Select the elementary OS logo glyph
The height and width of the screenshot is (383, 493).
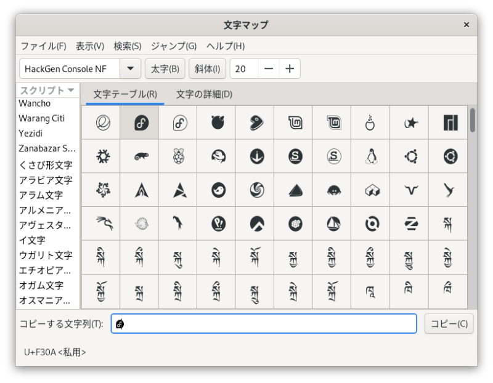coord(102,123)
